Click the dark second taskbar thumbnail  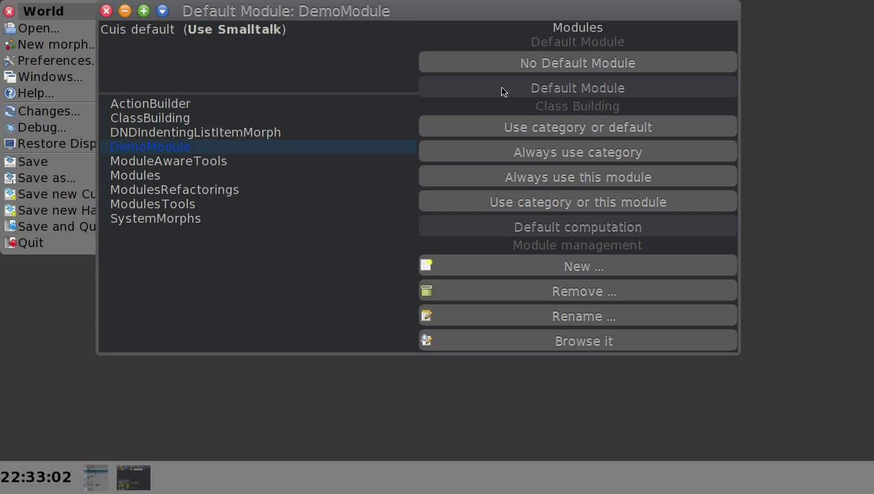(134, 478)
